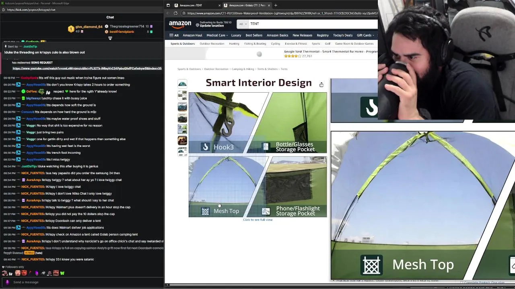Go back in the Amazon browser window
Viewport: 515px width, 289px height.
[x=169, y=13]
